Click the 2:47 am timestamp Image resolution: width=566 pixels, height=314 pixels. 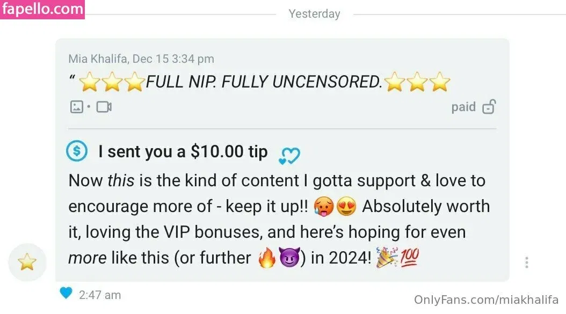[100, 295]
